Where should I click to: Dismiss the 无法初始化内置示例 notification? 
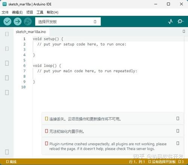(x=178, y=131)
